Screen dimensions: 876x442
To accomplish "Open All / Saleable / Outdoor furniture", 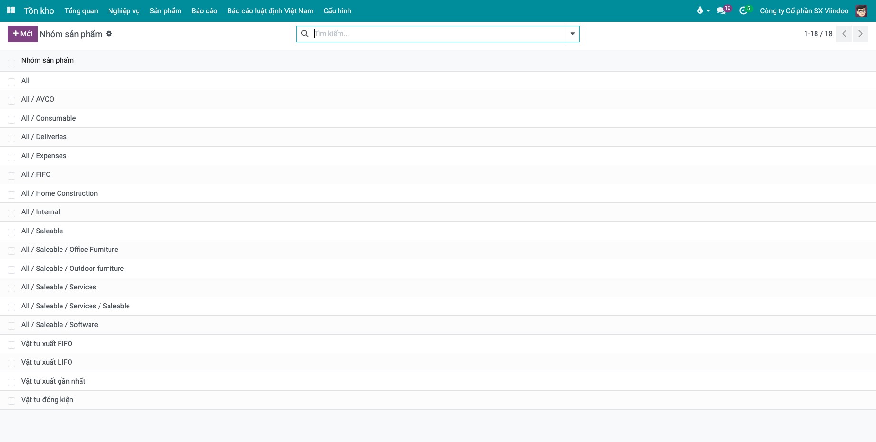I will pos(438,269).
